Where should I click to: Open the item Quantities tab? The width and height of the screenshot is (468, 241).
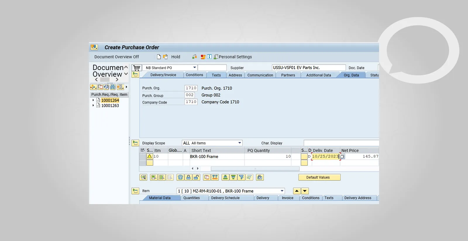point(191,198)
